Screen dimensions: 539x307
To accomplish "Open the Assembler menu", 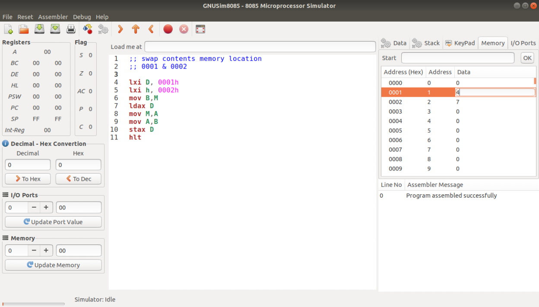I will [53, 17].
